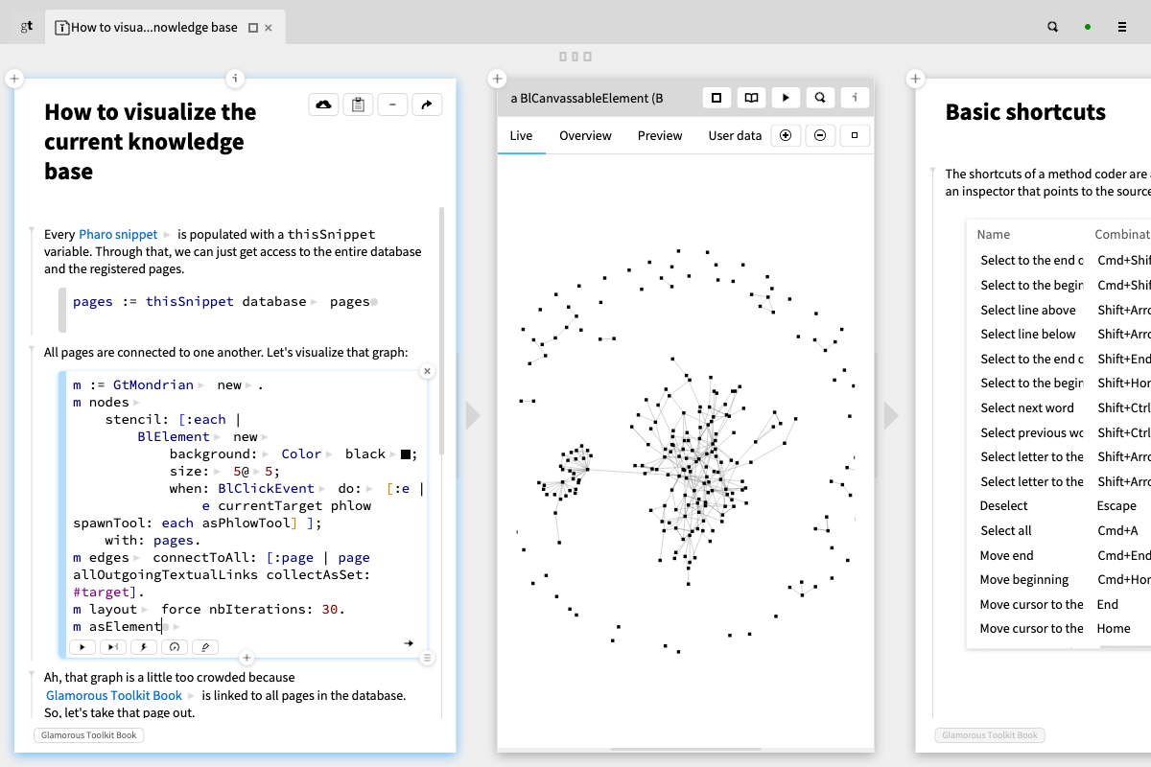
Task: Click the clipboard button on the page
Action: coord(359,105)
